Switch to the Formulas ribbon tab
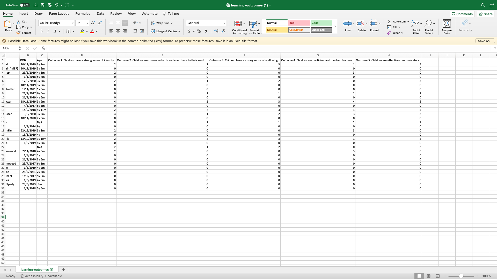497x279 pixels. tap(83, 13)
